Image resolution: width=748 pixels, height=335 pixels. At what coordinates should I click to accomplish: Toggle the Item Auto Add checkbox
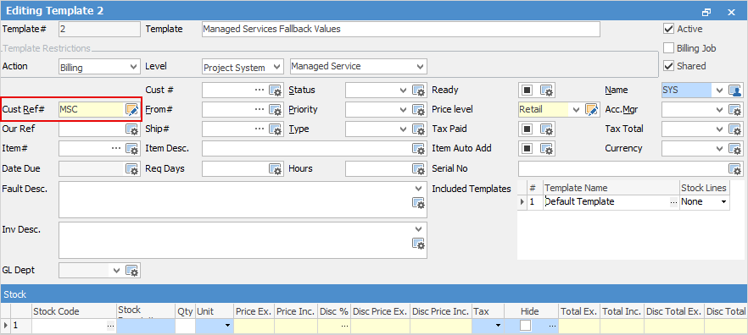(x=528, y=149)
